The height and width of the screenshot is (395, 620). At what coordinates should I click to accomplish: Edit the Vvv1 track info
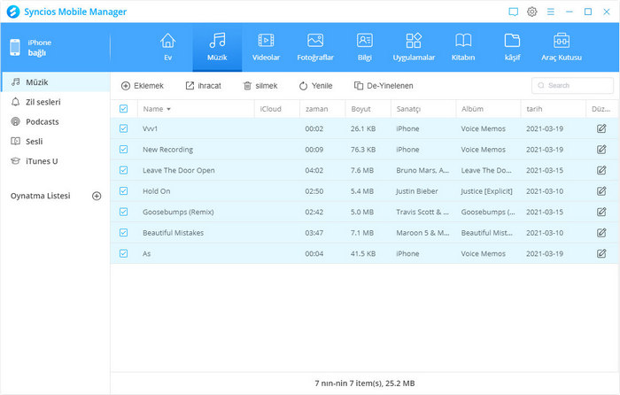601,128
